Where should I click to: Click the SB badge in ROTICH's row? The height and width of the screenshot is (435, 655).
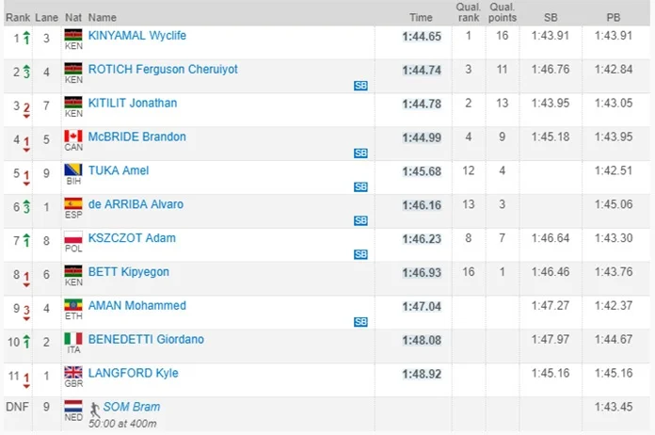tap(360, 86)
